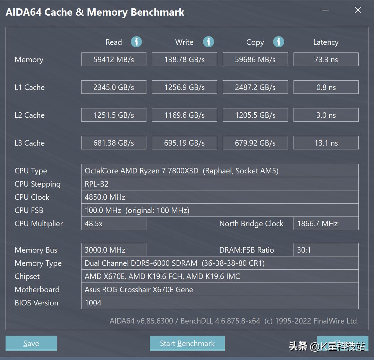
Task: Close the AIDA64 Cache & Memory Benchmark window
Action: pos(358,10)
